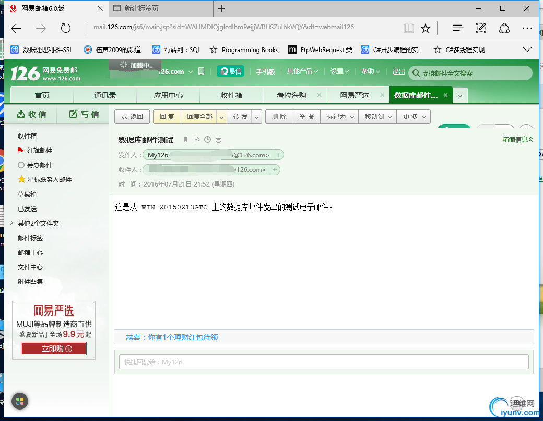543x421 pixels.
Task: Click the print icon beside the subject
Action: point(218,139)
